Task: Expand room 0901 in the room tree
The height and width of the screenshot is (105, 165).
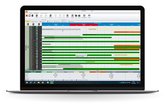Action: (x=30, y=27)
